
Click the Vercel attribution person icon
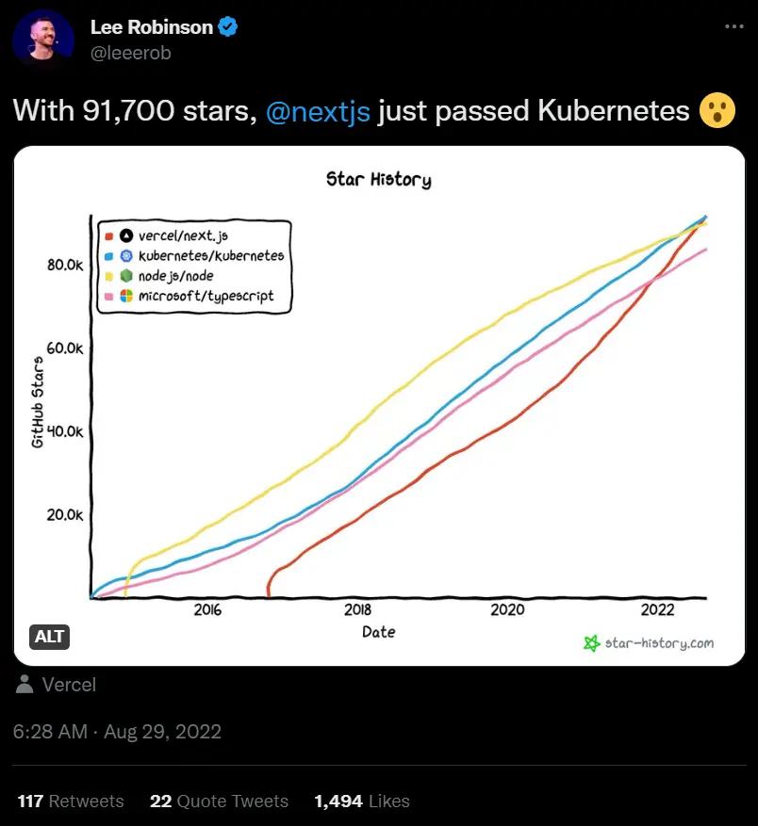point(24,685)
